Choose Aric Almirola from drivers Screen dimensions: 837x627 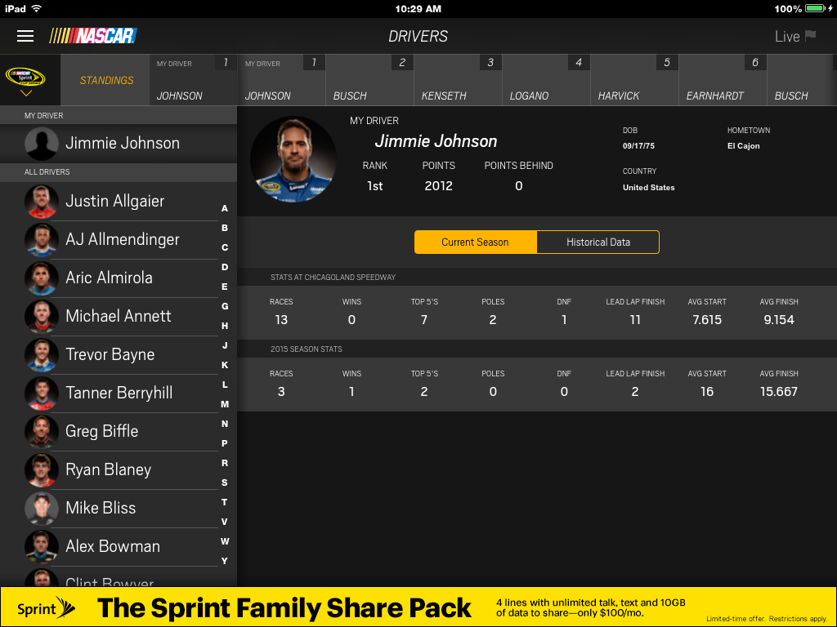coord(119,278)
